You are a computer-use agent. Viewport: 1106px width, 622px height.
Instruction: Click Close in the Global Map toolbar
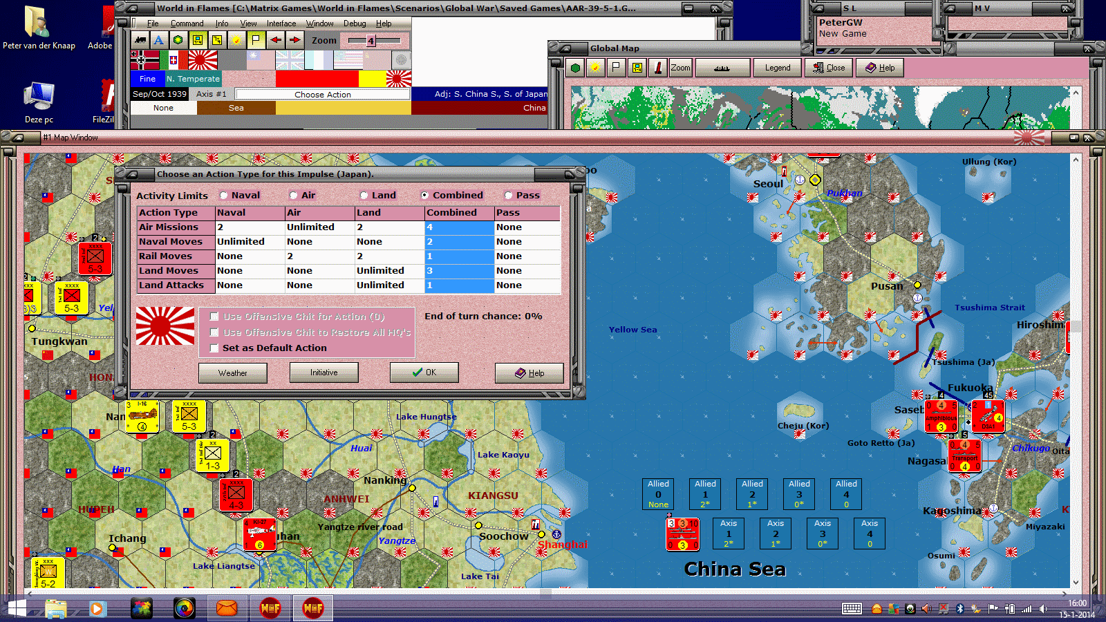click(829, 68)
